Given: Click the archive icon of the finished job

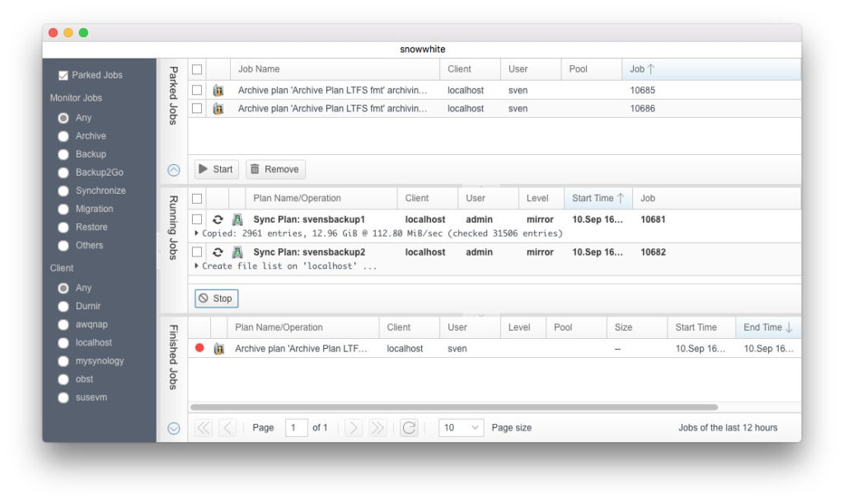Looking at the screenshot, I should coord(218,349).
